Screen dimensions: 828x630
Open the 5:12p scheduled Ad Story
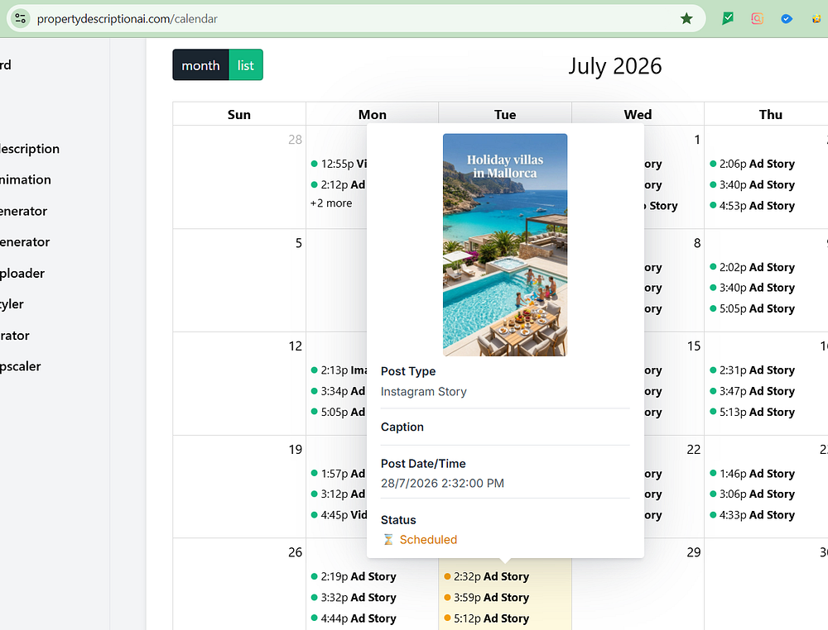click(x=486, y=618)
